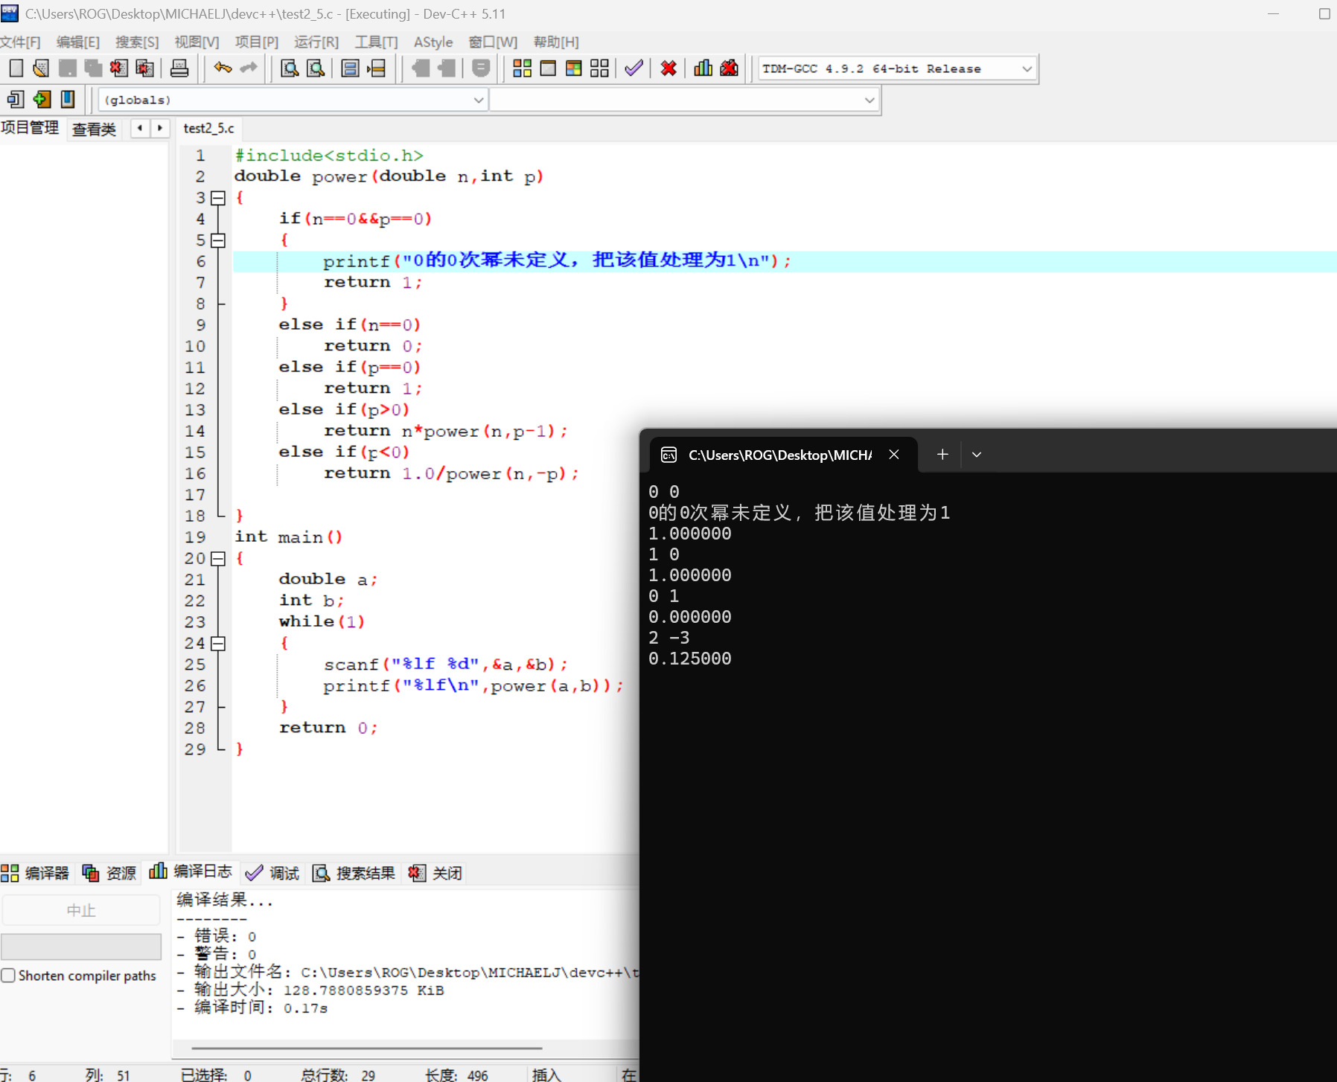
Task: Switch to the 调试 tab
Action: click(x=273, y=873)
